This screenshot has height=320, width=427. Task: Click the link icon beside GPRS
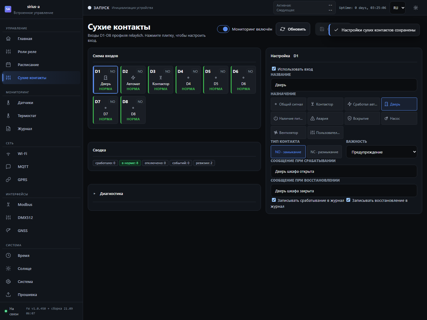[x=8, y=180]
